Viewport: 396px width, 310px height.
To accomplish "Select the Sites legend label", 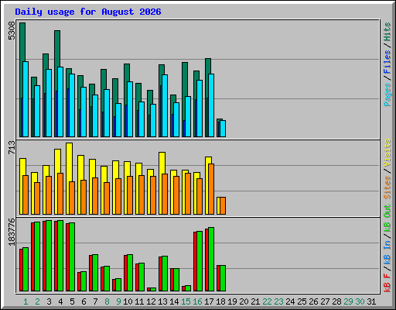I will point(387,188).
